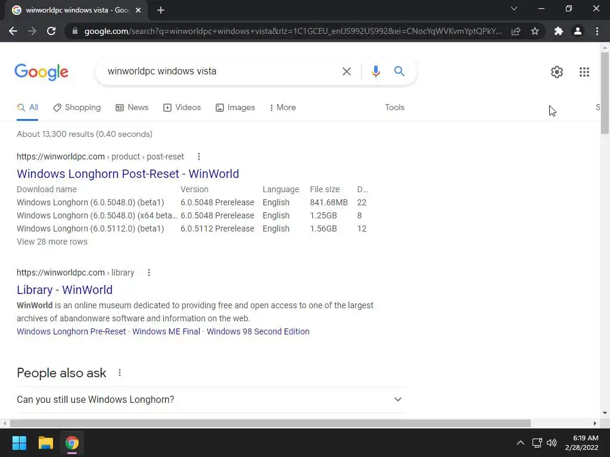Submit search with magnifier icon
610x457 pixels.
pos(399,71)
